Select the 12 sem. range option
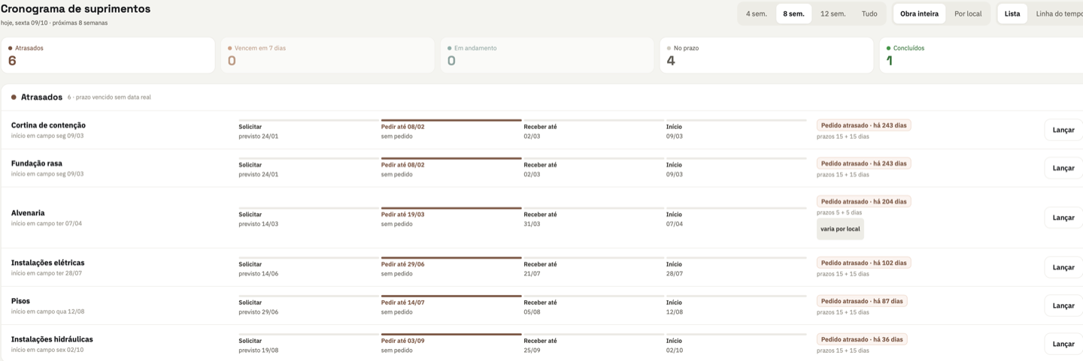 pyautogui.click(x=833, y=14)
